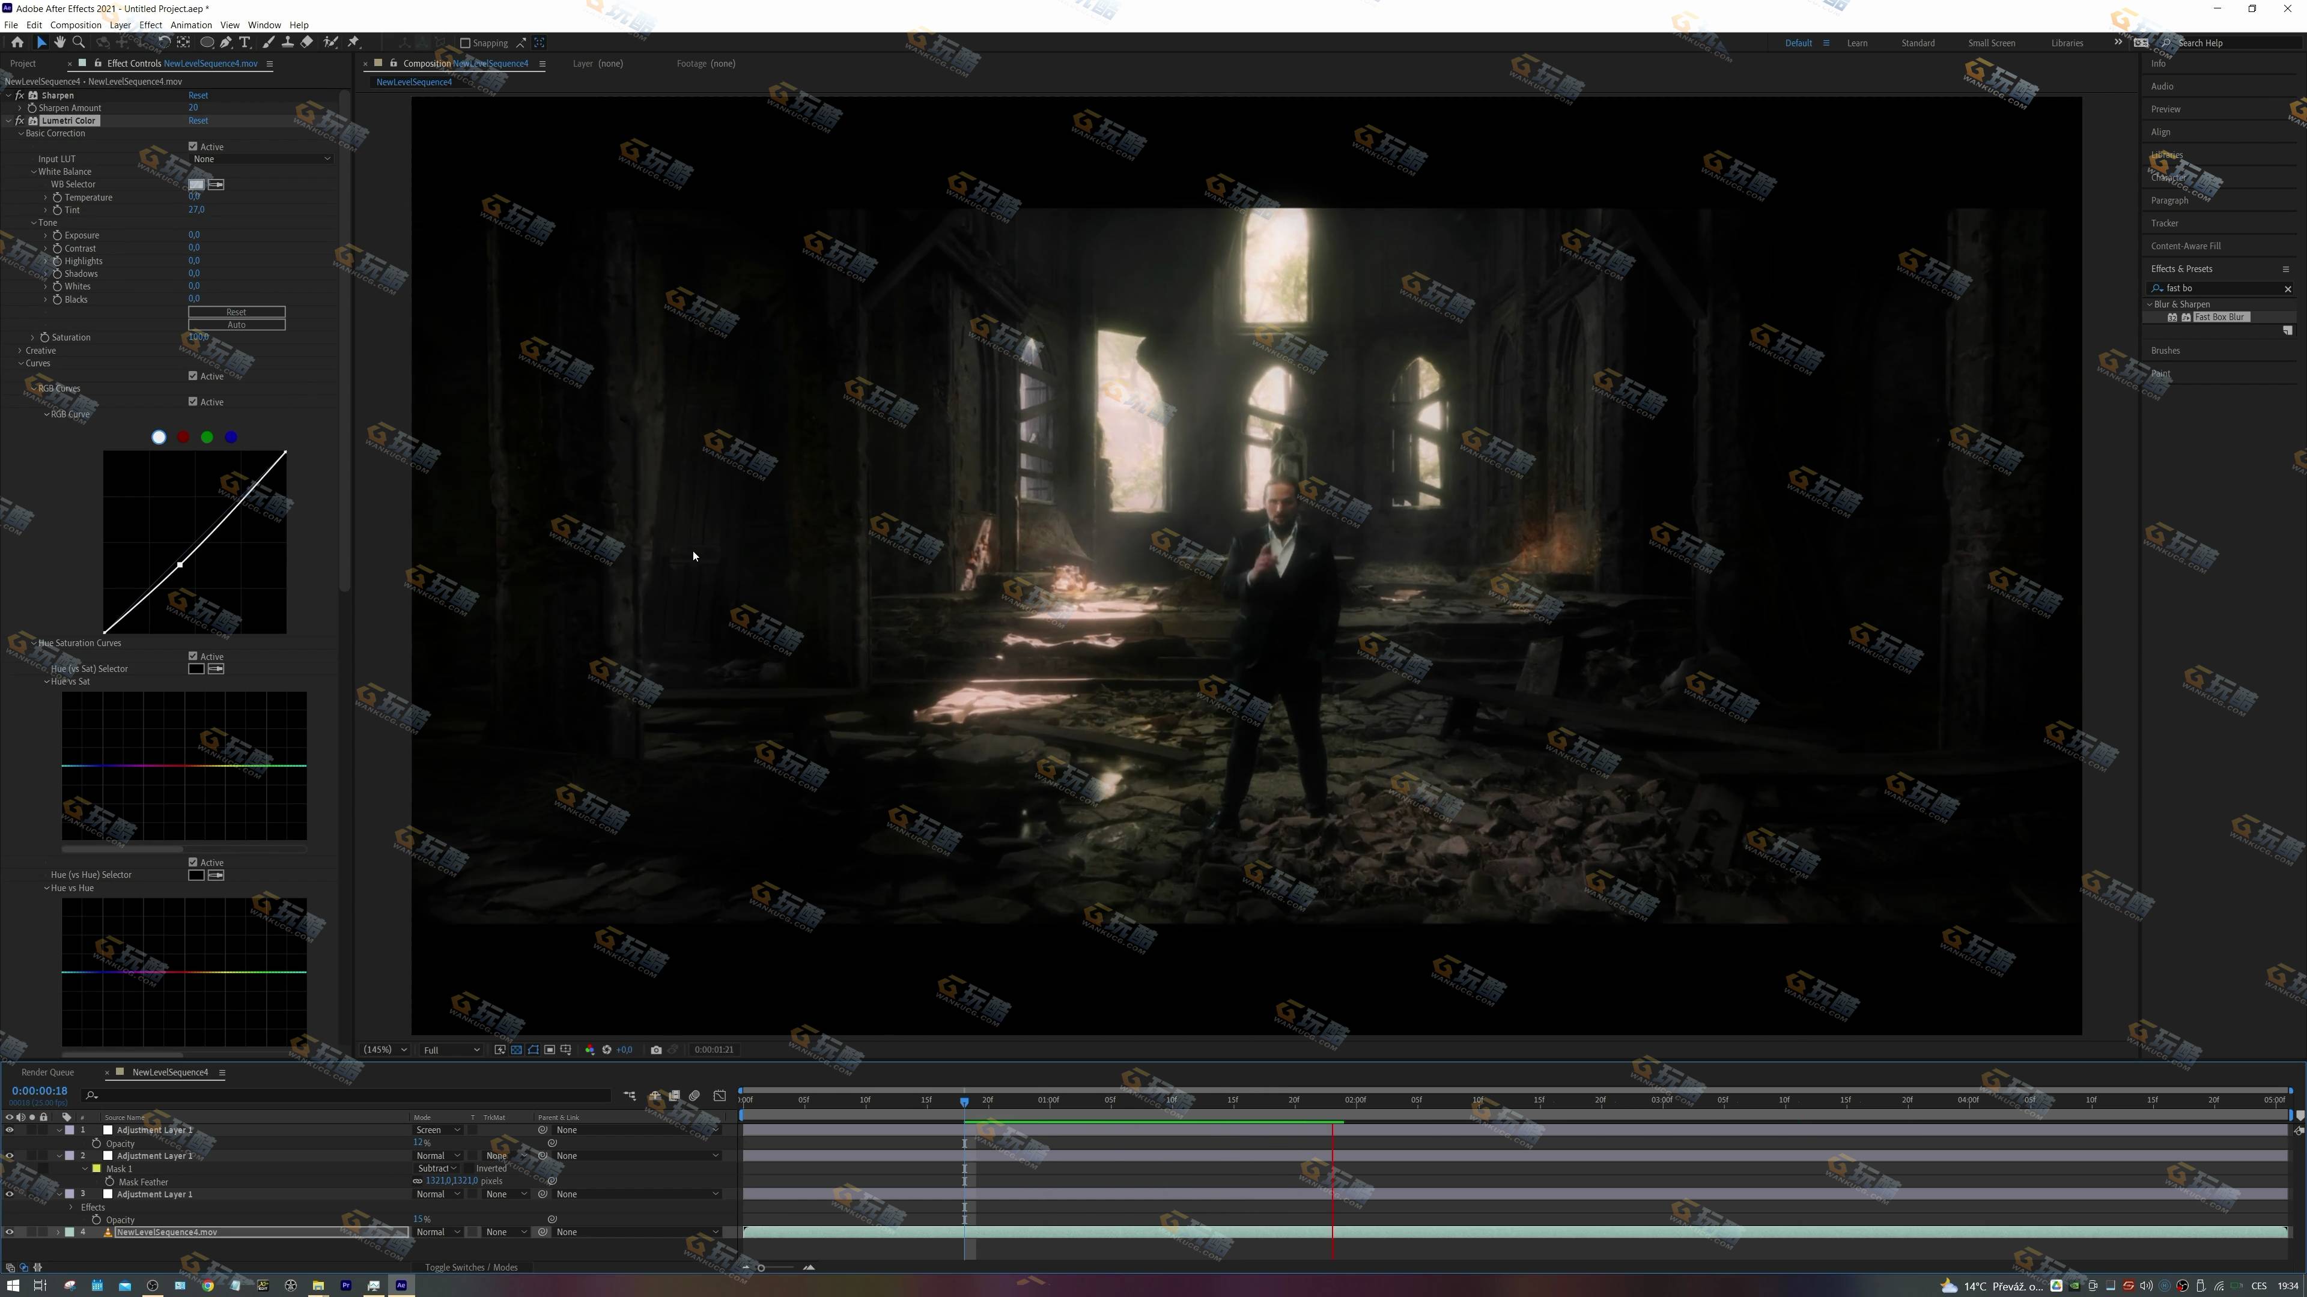
Task: Select the Roto Brush tool
Action: tap(330, 42)
